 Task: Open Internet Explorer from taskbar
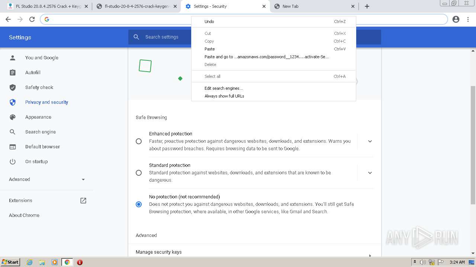pos(29,262)
